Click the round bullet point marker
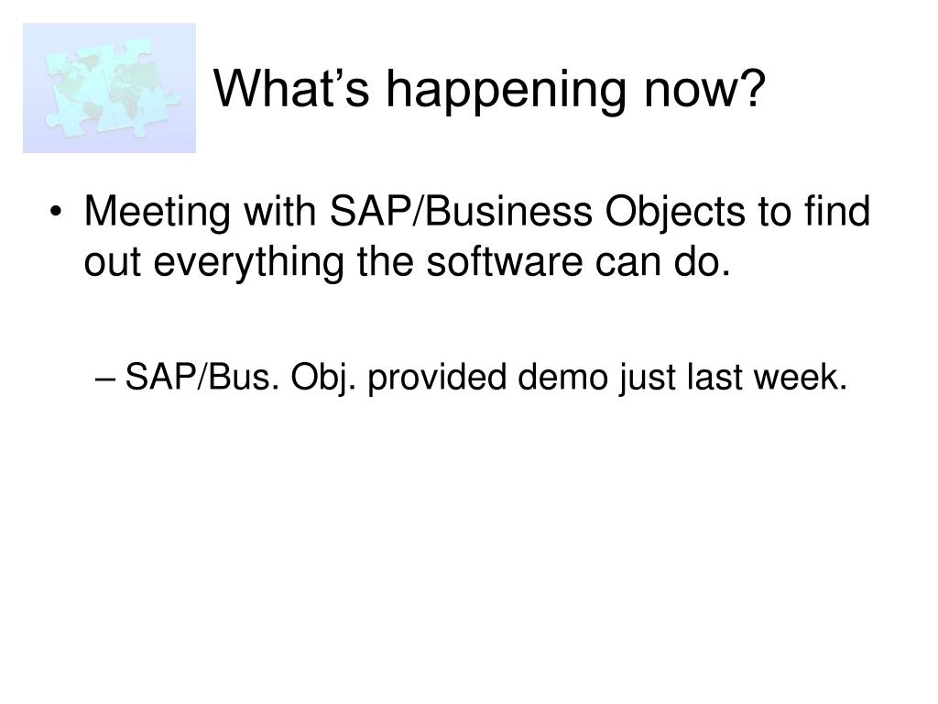This screenshot has height=704, width=938. coord(56,212)
